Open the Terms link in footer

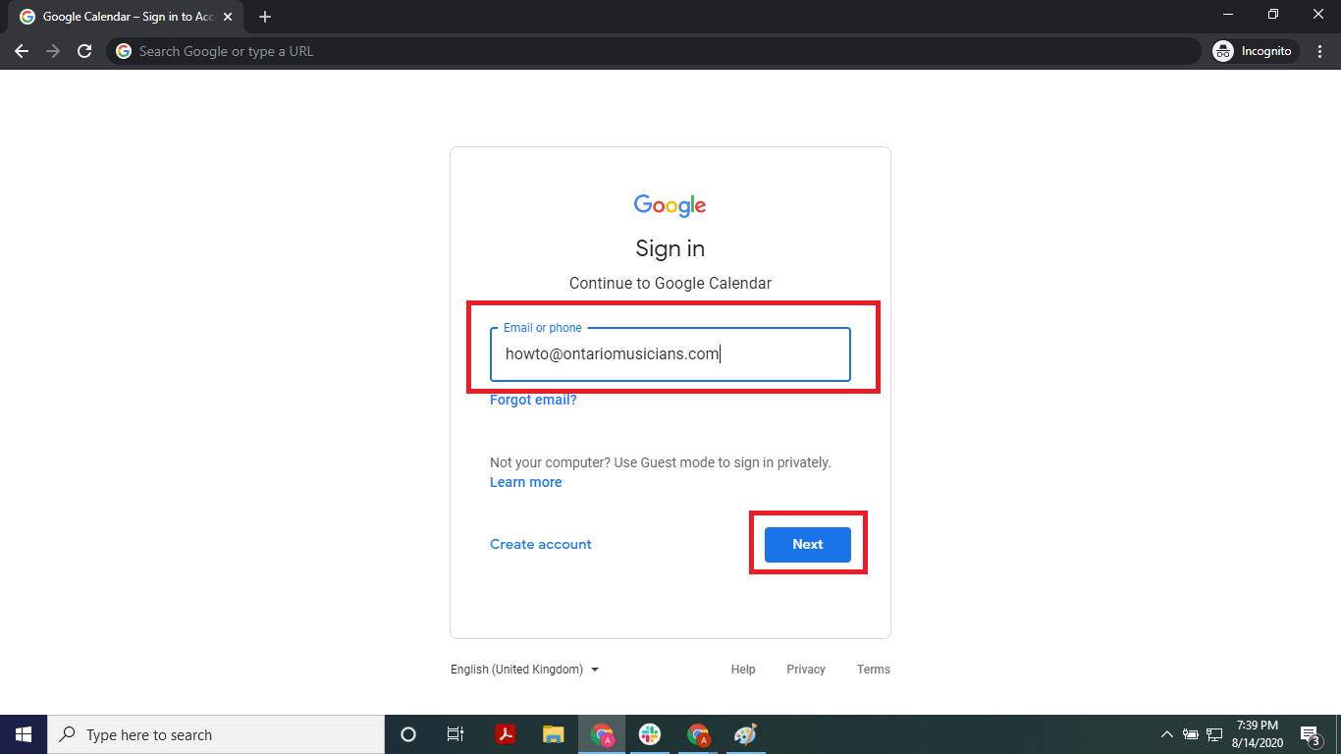pyautogui.click(x=874, y=670)
